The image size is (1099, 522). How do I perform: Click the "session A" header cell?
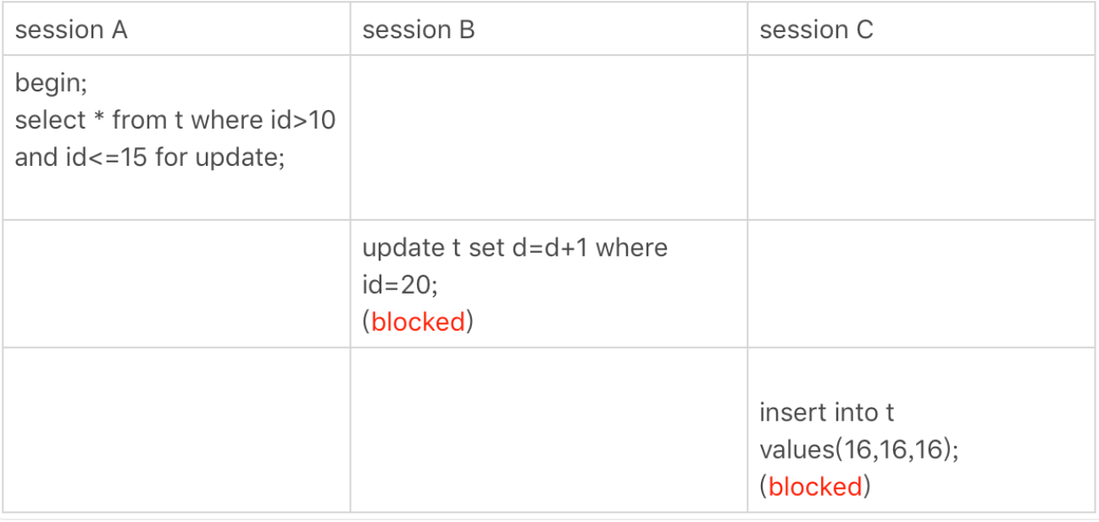(71, 30)
